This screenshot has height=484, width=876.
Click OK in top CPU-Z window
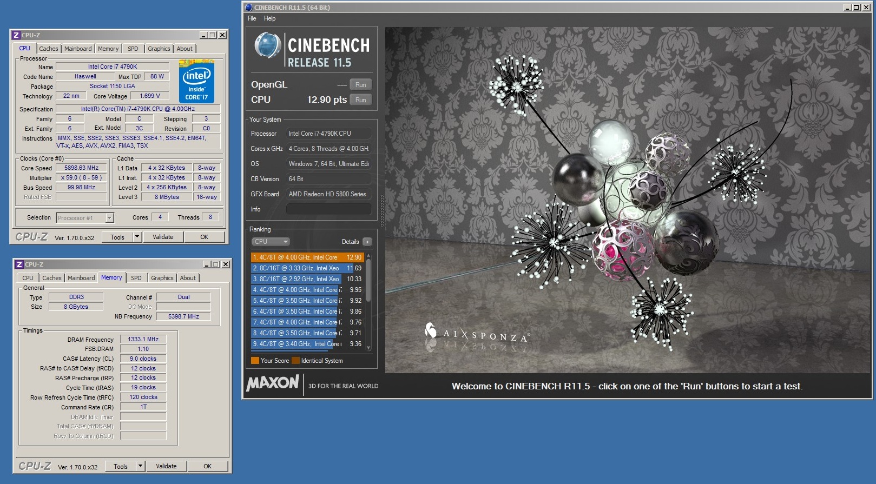204,237
